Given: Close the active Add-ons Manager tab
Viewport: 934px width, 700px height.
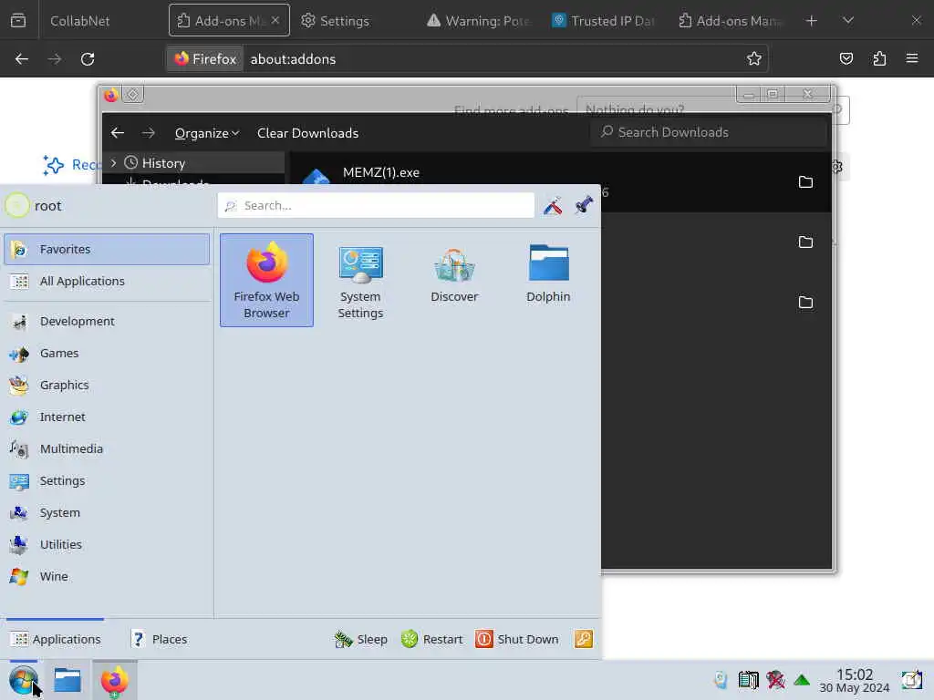Looking at the screenshot, I should pyautogui.click(x=275, y=20).
